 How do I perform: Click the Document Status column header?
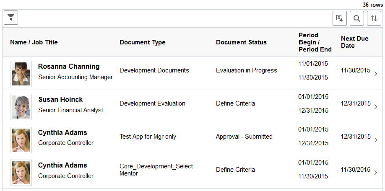(x=241, y=42)
